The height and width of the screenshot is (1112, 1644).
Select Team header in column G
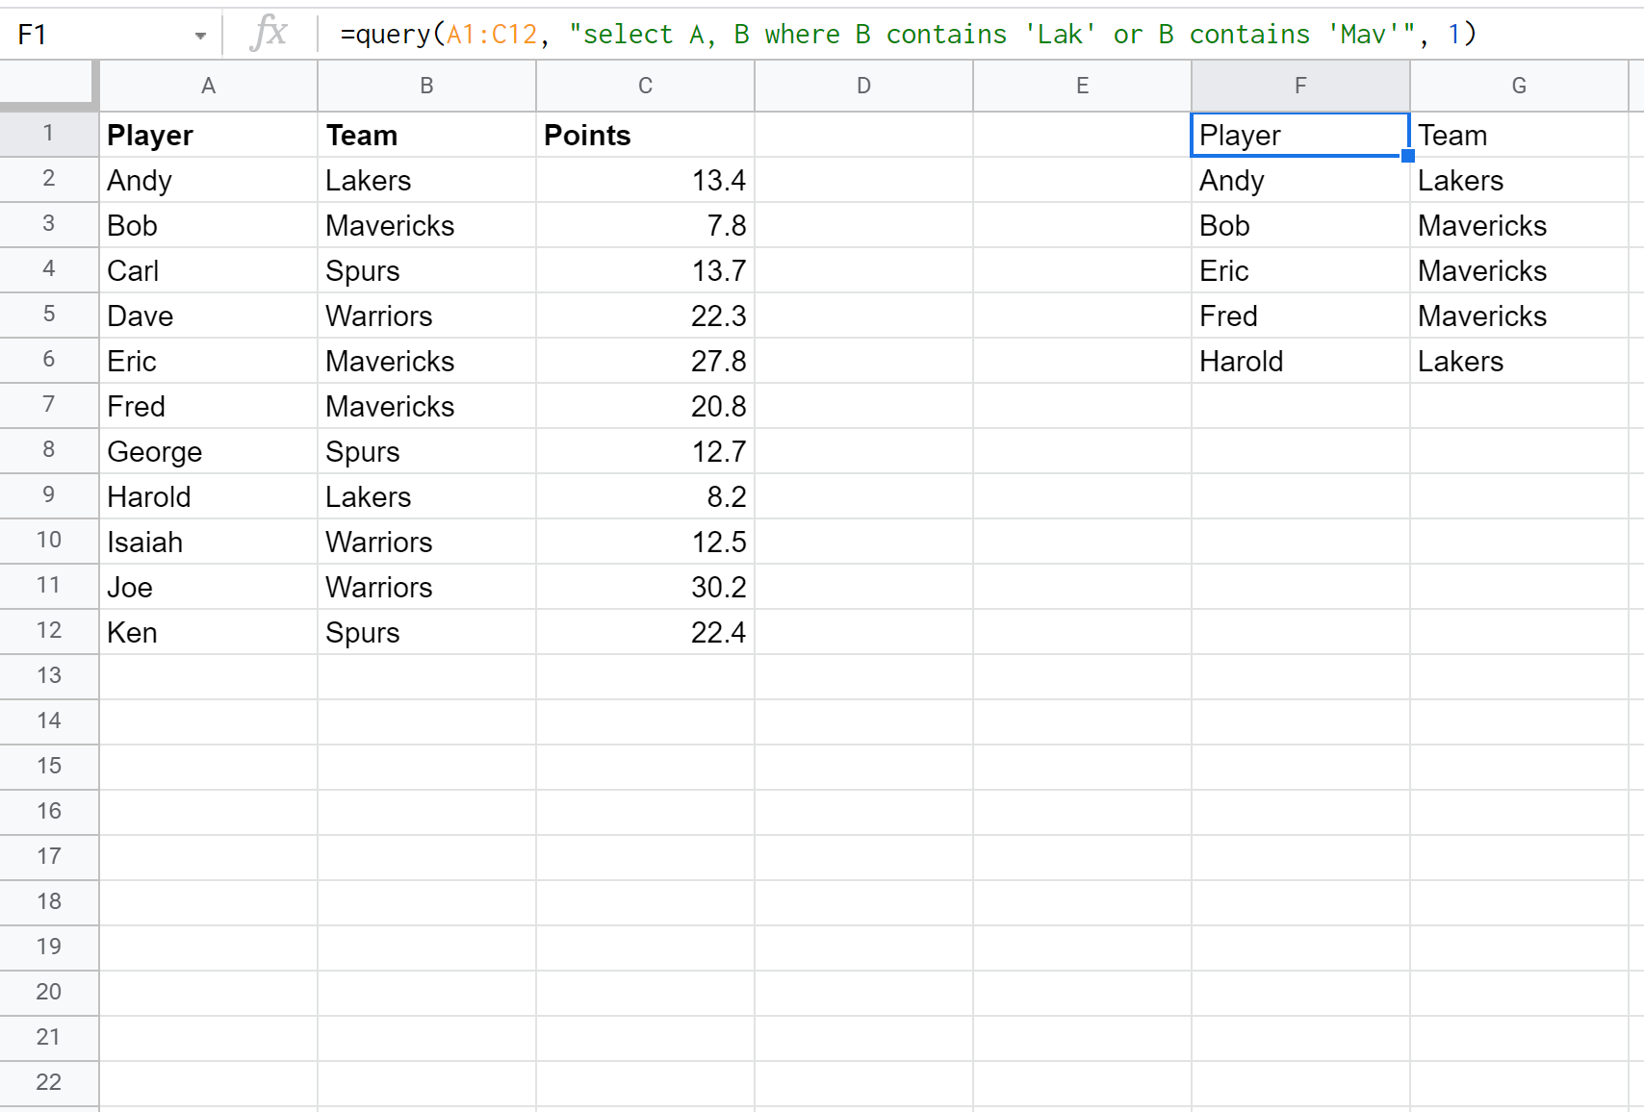tap(1519, 136)
